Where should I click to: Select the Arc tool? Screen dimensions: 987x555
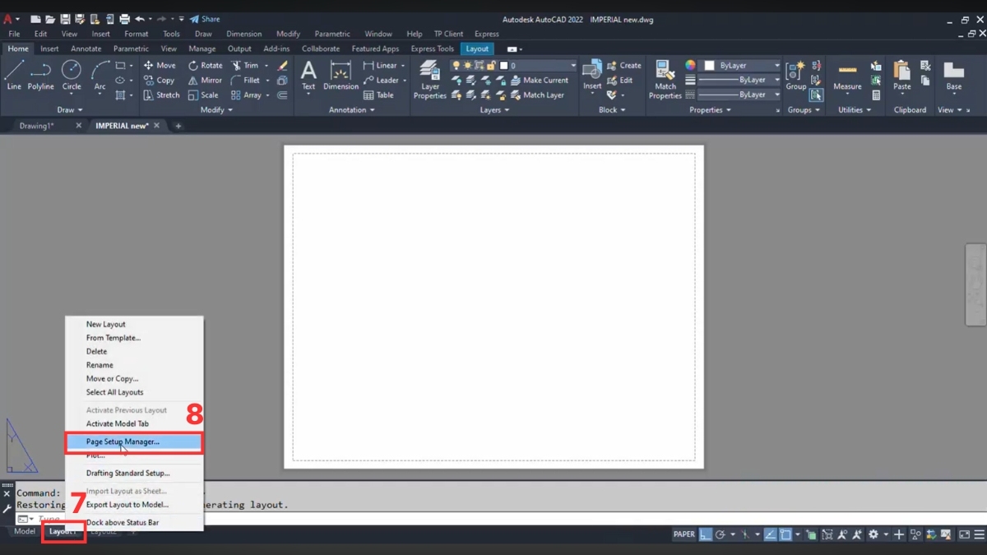tap(100, 74)
